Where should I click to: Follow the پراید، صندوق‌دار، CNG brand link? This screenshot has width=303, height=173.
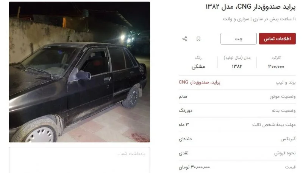point(200,82)
